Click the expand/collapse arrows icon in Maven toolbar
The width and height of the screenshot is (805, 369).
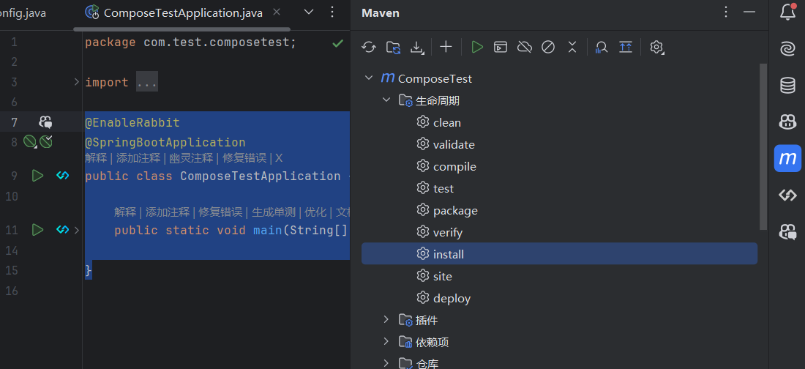(x=572, y=48)
